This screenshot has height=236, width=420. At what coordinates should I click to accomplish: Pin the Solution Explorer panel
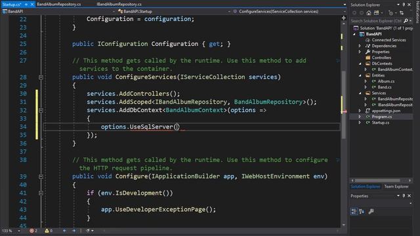coord(404,5)
